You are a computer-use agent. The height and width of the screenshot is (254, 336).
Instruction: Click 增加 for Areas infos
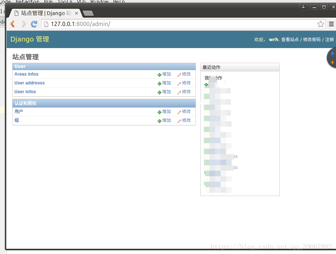164,74
